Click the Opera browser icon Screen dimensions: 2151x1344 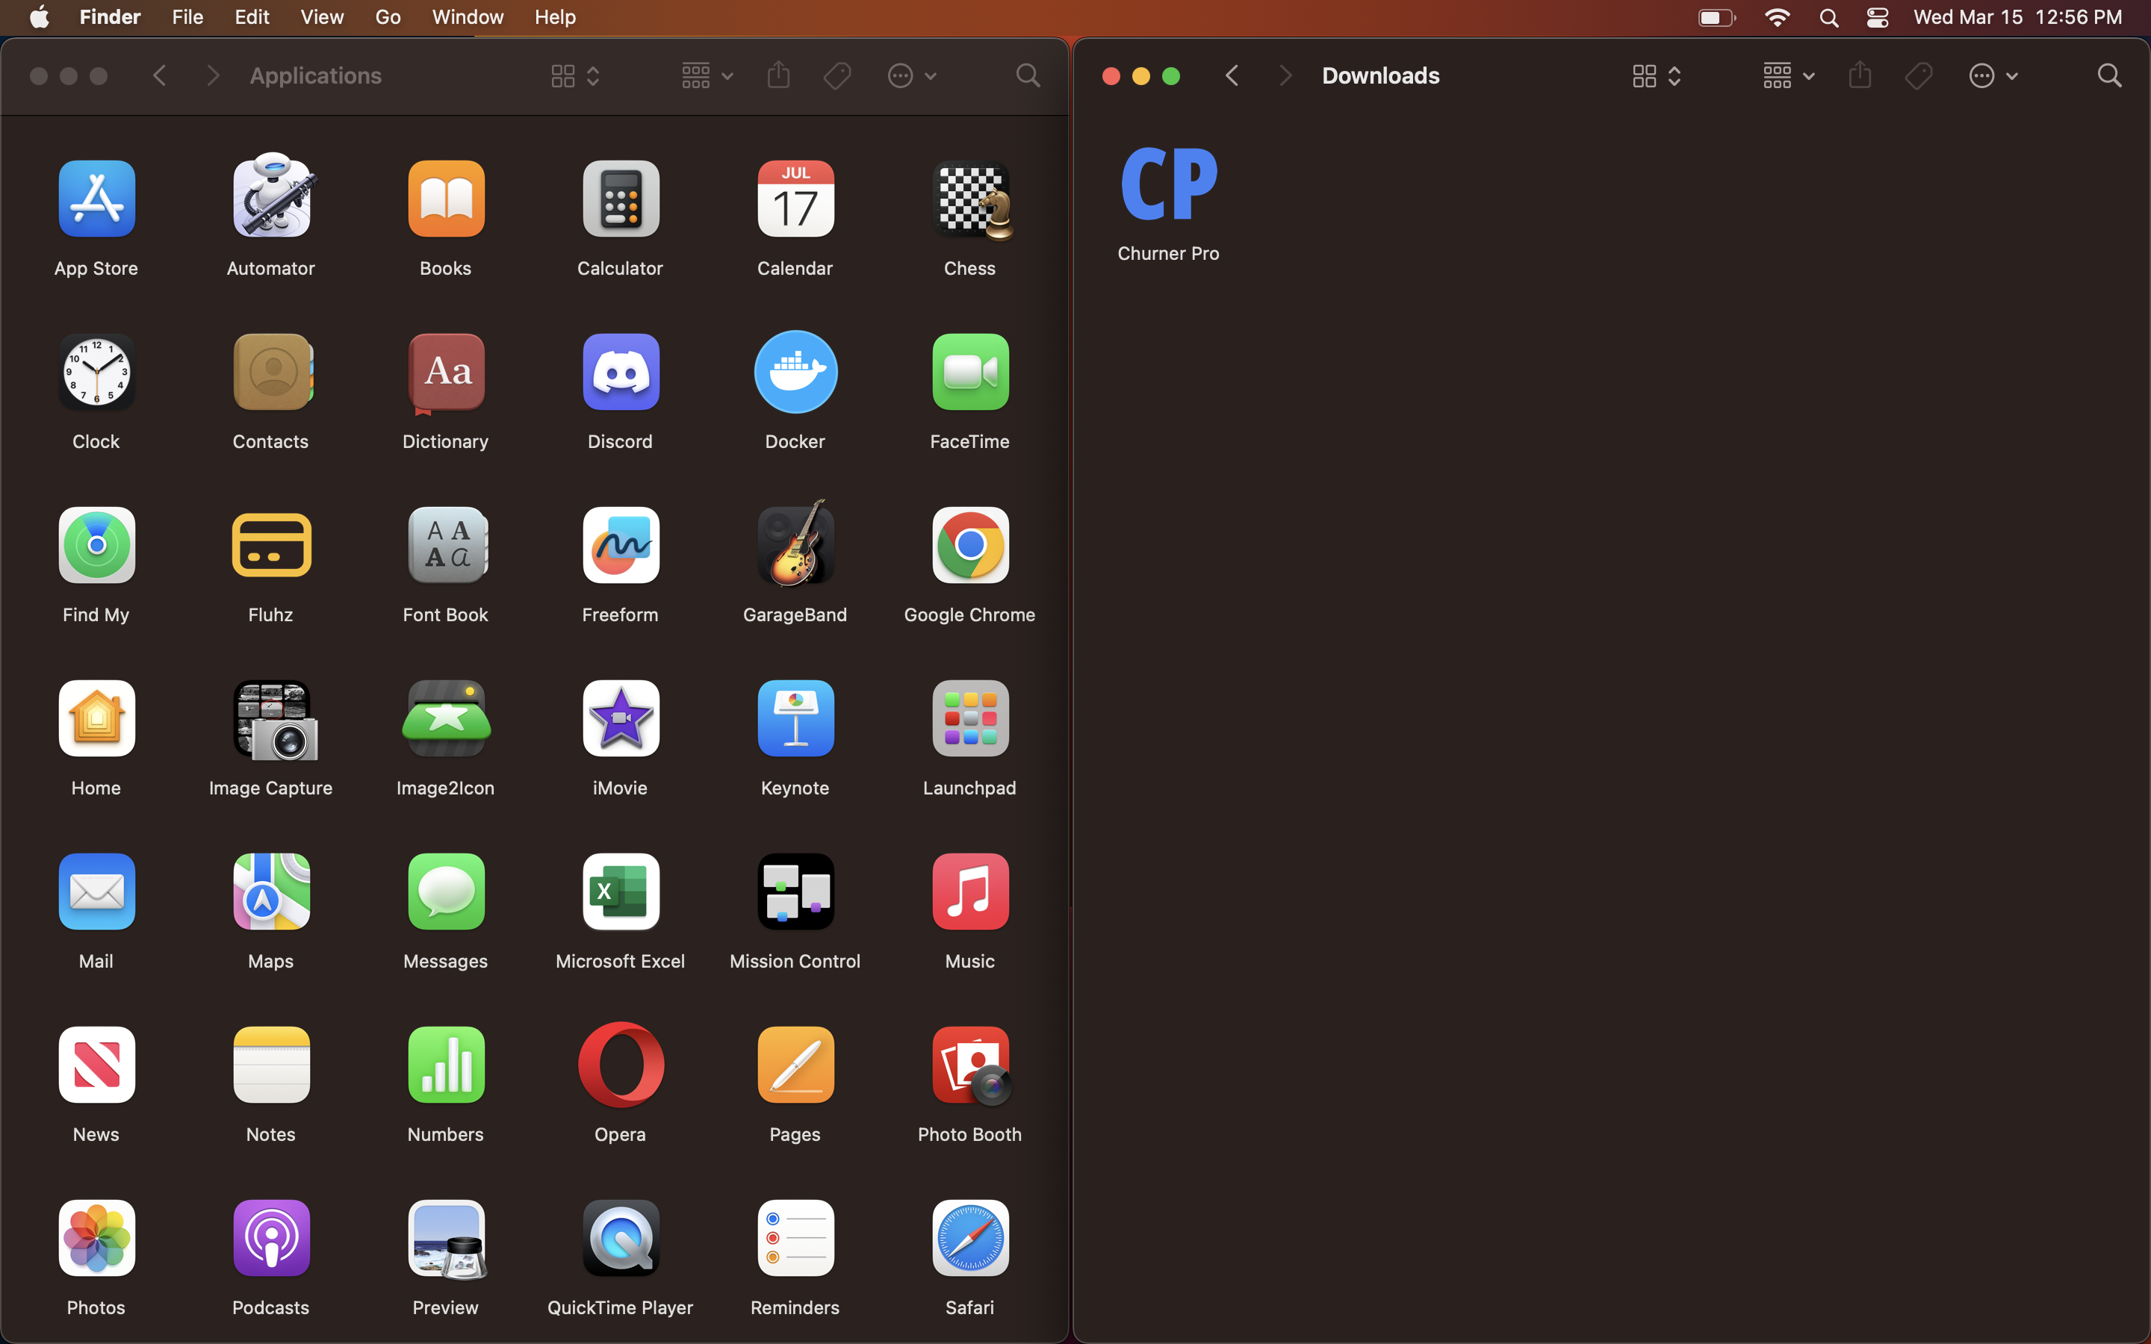(621, 1065)
